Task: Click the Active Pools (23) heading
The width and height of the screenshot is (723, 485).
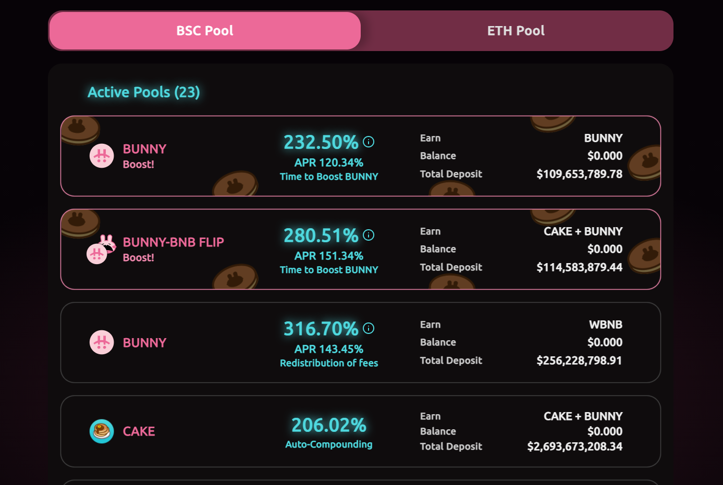Action: click(144, 92)
